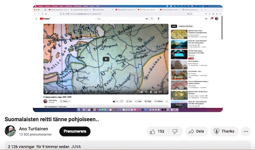255x150 pixels.
Task: Click the Haku search field in the YouTube header
Action: (x=122, y=19)
